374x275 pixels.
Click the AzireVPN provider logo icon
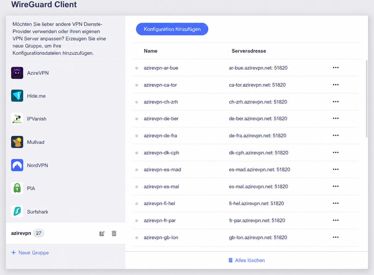point(17,73)
